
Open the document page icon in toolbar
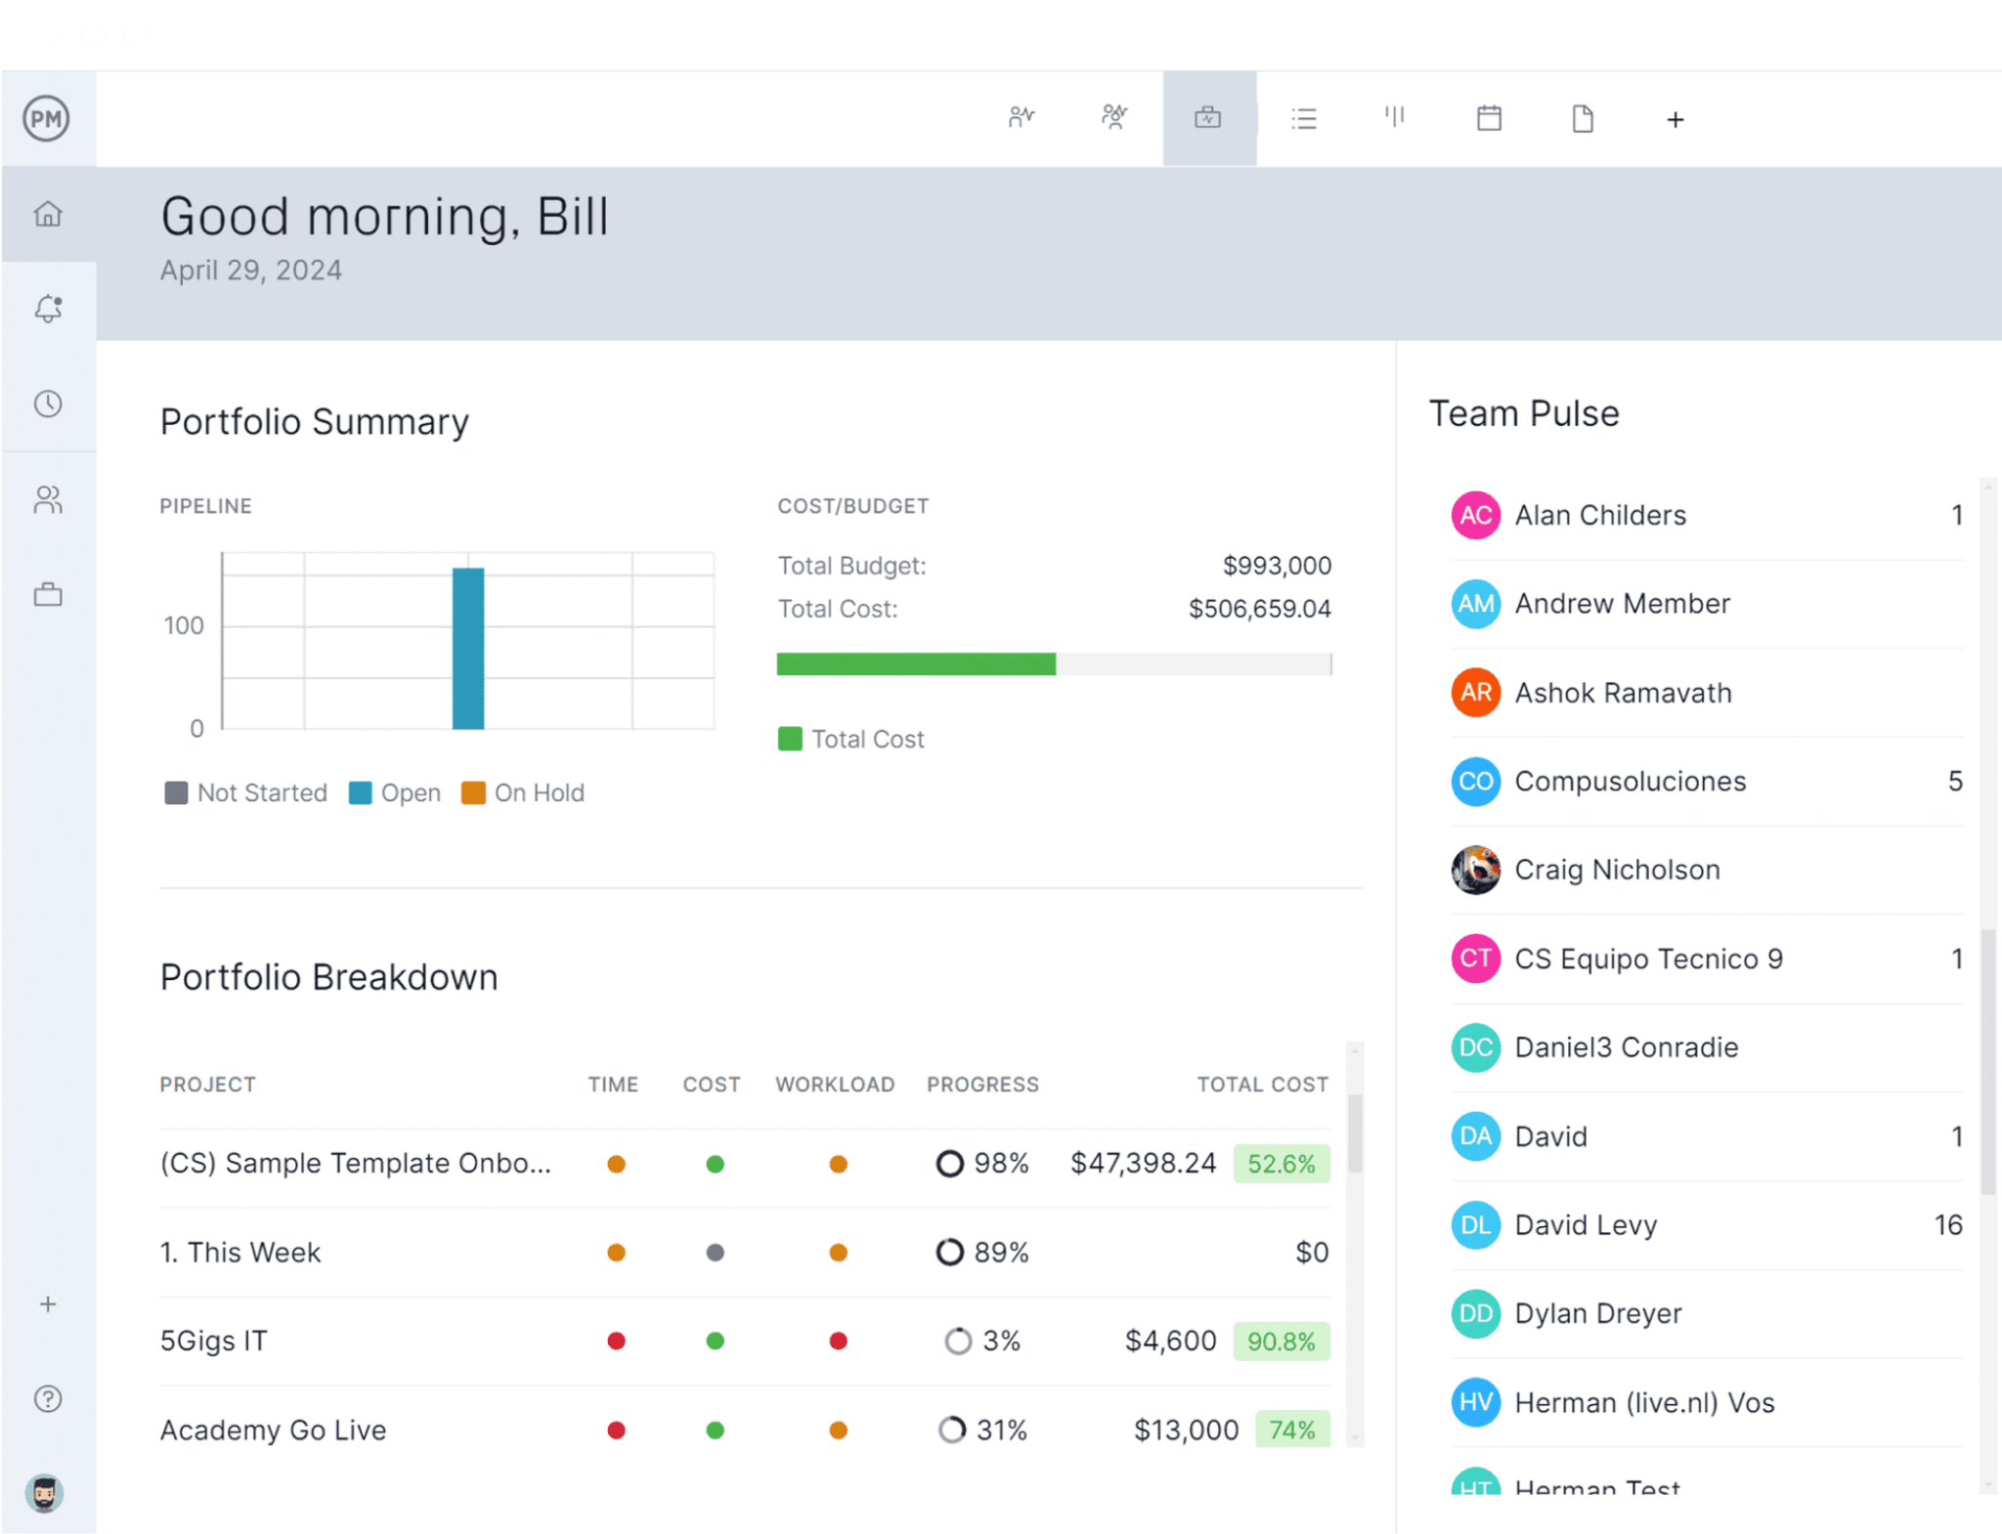coord(1583,117)
